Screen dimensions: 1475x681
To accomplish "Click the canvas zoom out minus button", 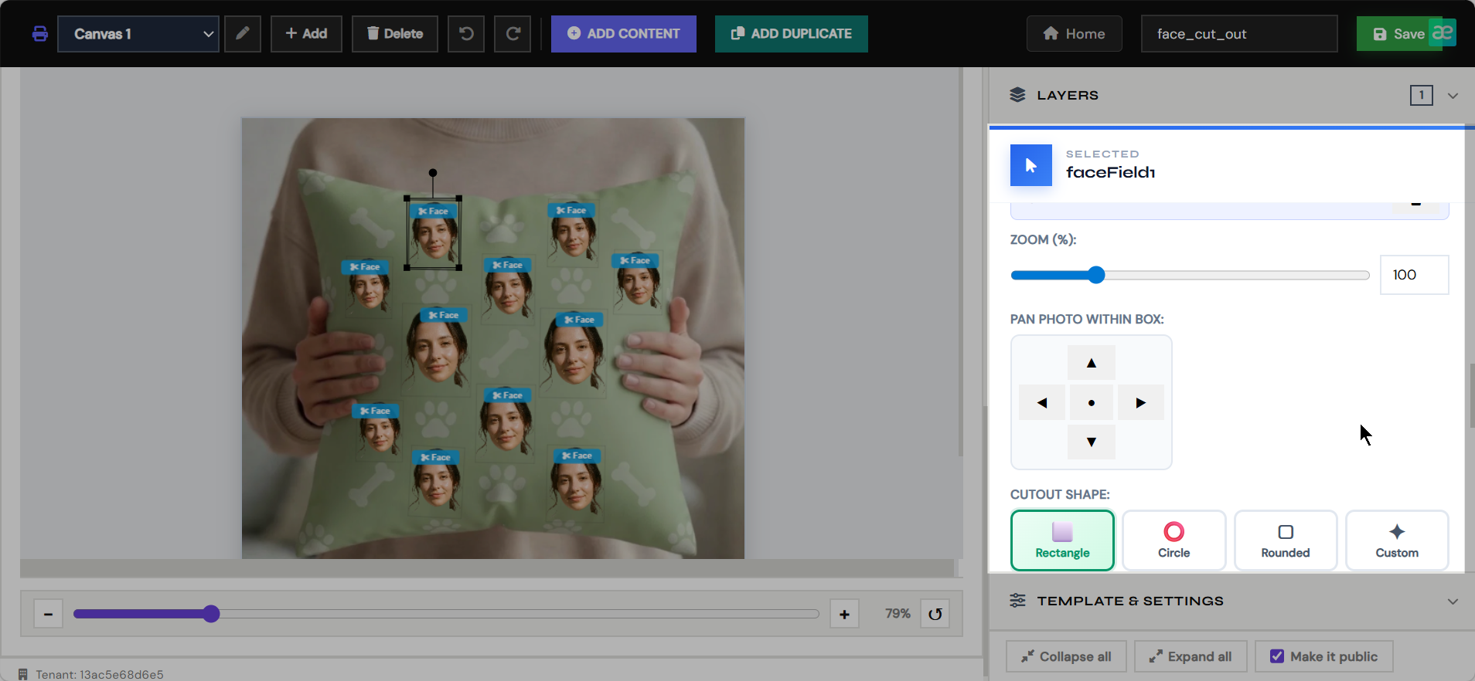I will point(48,615).
